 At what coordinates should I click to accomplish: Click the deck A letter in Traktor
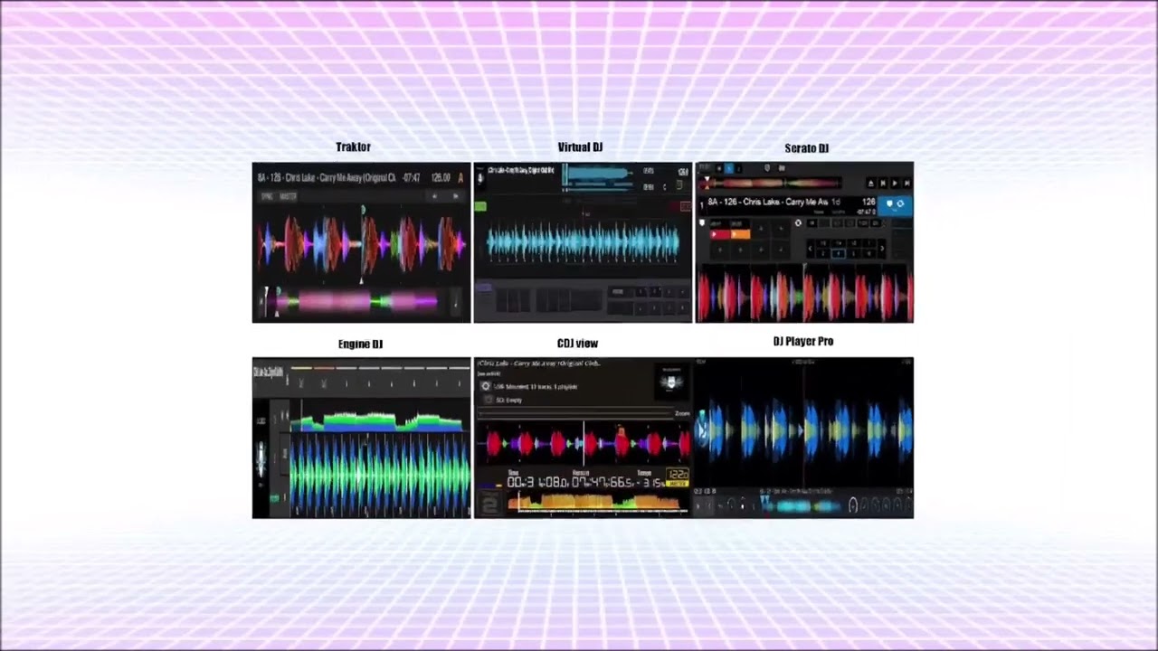coord(460,178)
